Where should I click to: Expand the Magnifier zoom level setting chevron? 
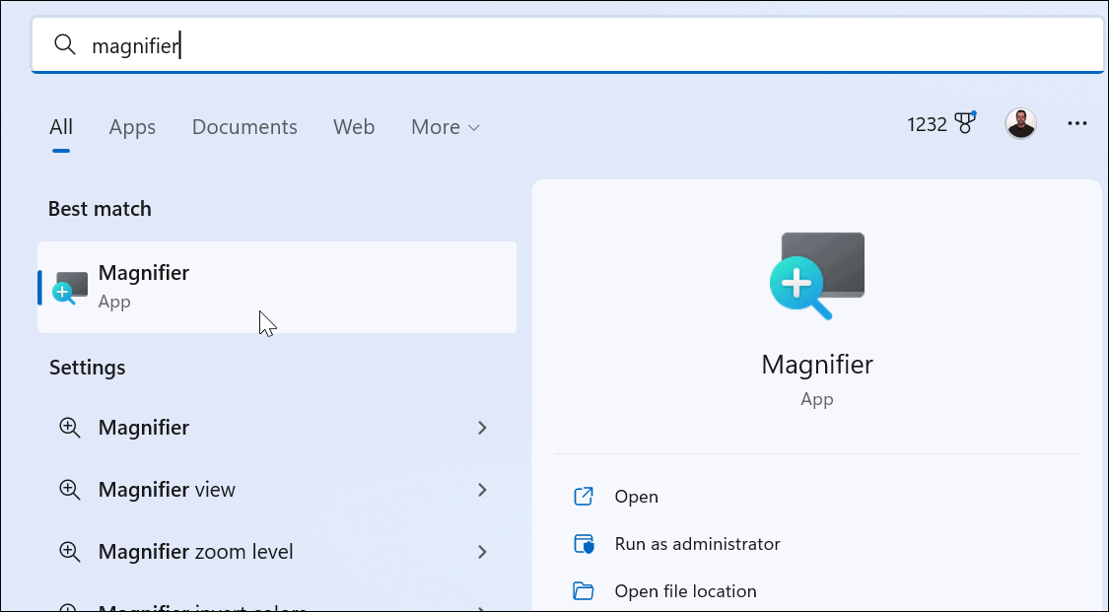482,552
